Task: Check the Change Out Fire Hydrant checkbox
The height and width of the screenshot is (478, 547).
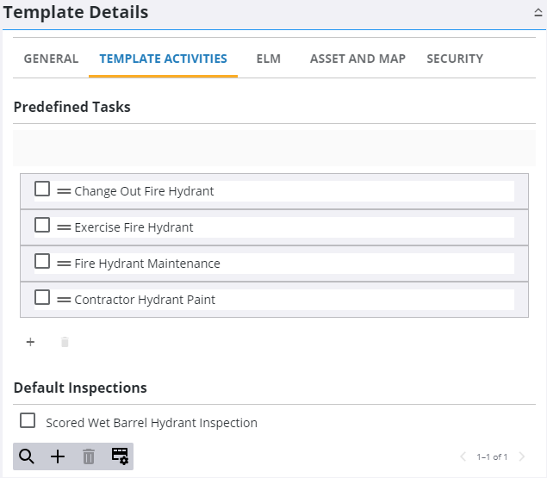Action: (42, 189)
